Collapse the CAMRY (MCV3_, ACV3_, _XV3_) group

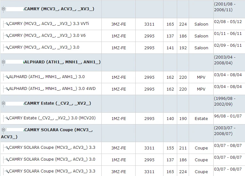[3, 9]
